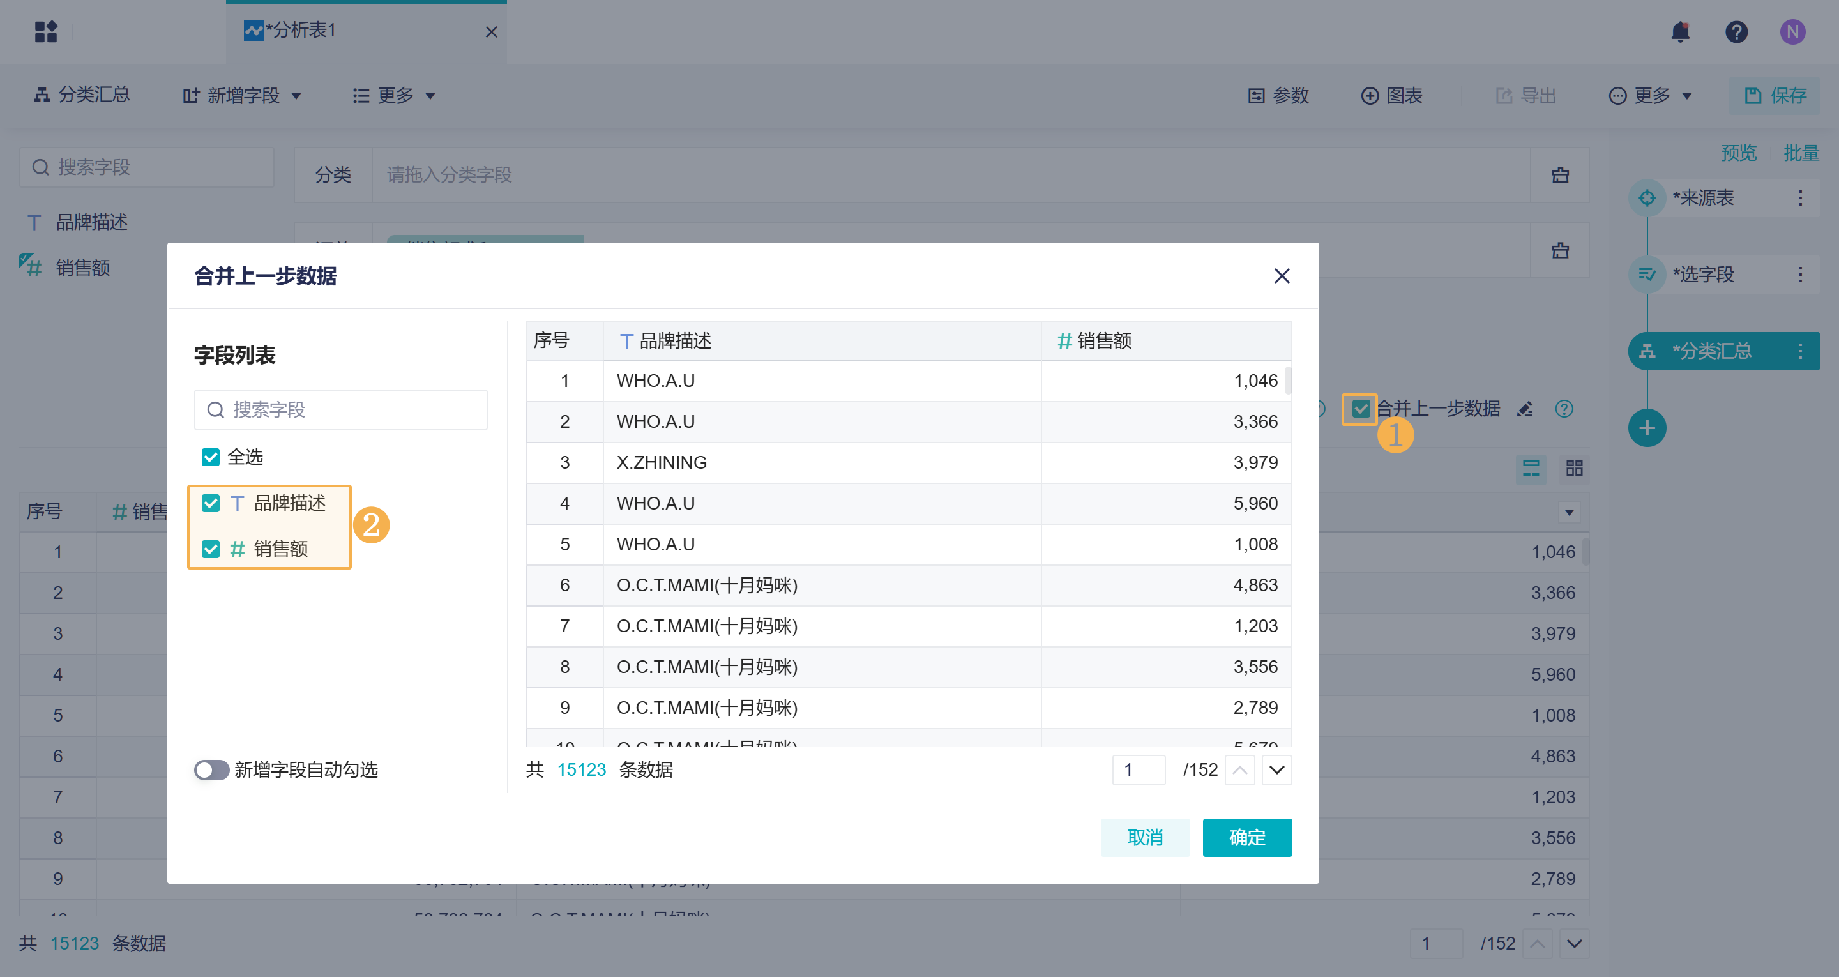
Task: Open the help question mark icon
Action: click(1736, 32)
